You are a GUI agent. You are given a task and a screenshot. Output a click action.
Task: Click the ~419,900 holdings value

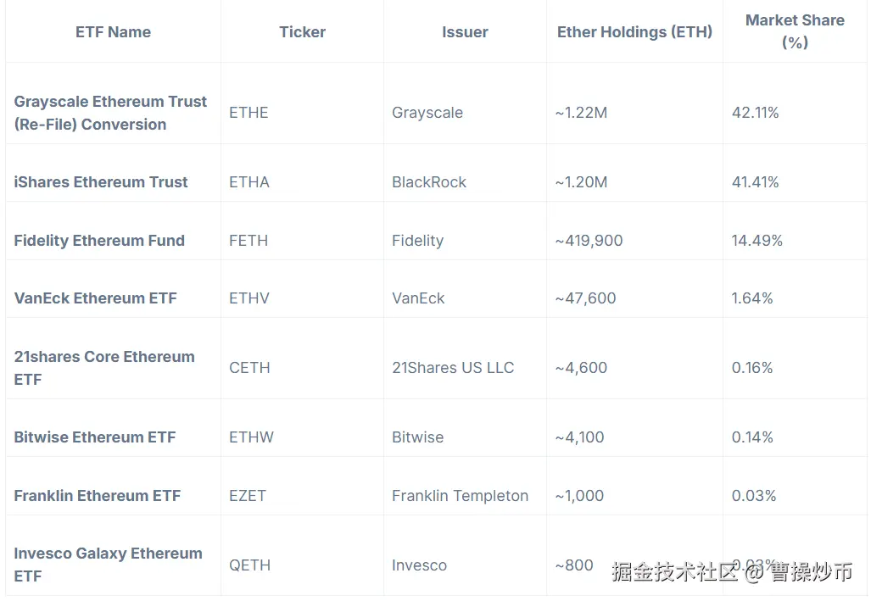pos(589,241)
